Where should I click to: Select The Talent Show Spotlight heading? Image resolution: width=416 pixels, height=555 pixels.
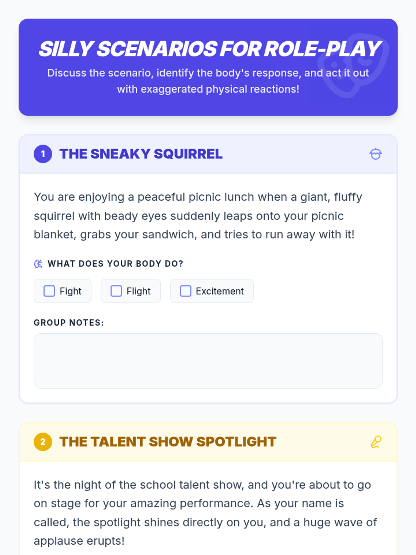point(168,442)
